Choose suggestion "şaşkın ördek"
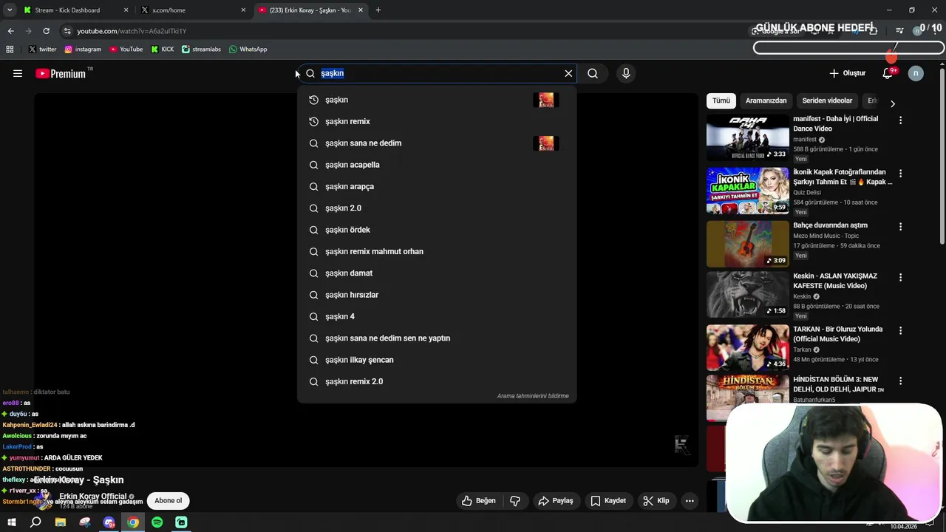946x532 pixels. click(436, 230)
